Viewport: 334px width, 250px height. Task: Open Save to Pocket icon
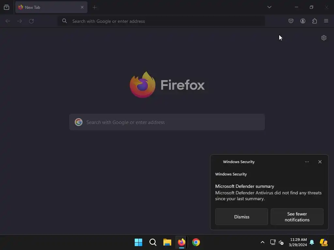click(x=291, y=21)
